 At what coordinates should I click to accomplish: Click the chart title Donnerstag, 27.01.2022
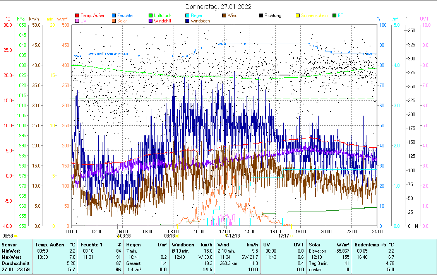pos(218,7)
